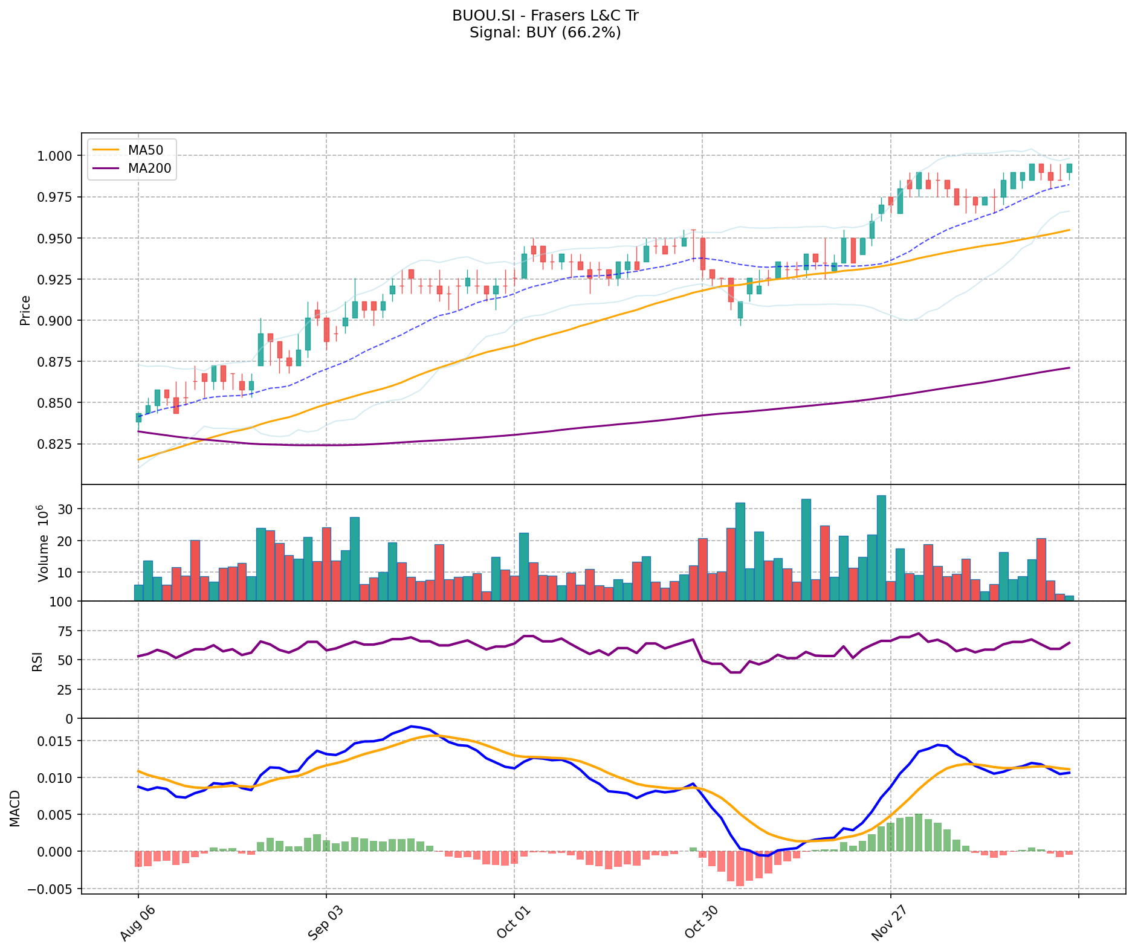Screen dimensions: 1135x952
Task: Select the MA50 legend label text
Action: point(145,149)
